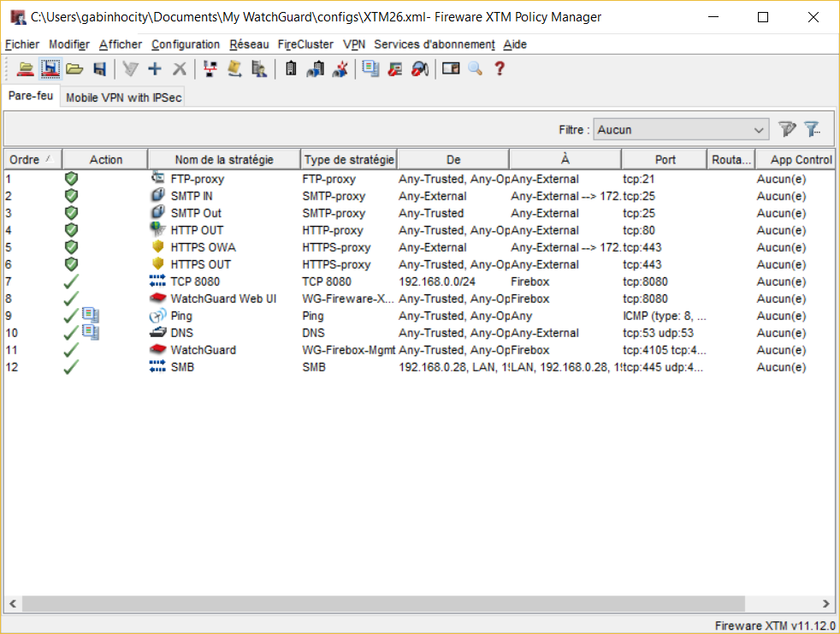840x634 pixels.
Task: Open network configuration toolbar icon
Action: click(x=210, y=68)
